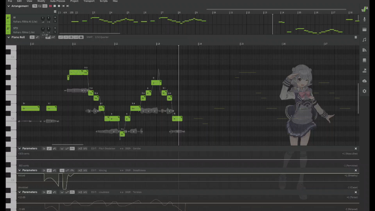Image resolution: width=375 pixels, height=211 pixels.
Task: Solo the AI track
Action: 55,21
